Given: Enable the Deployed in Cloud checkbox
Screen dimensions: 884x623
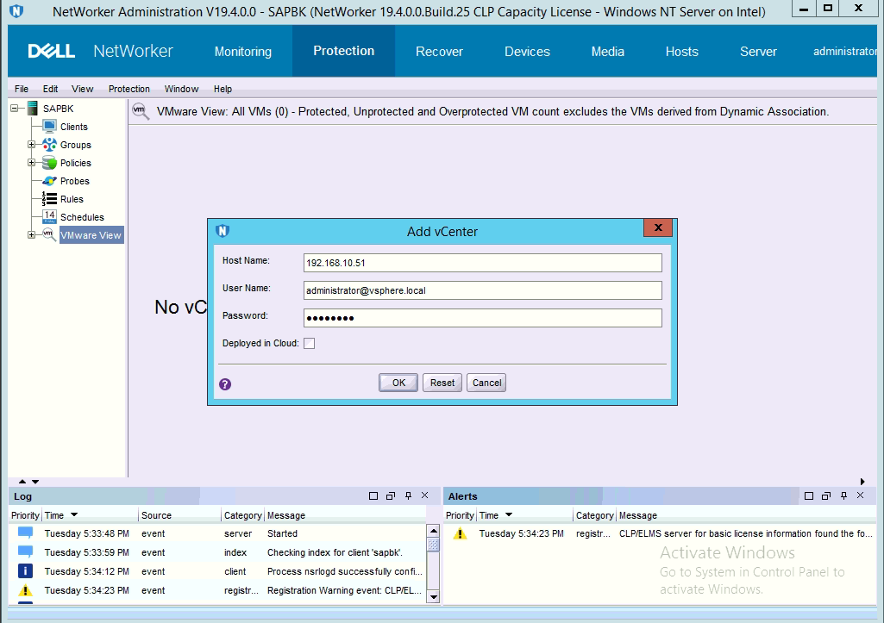Looking at the screenshot, I should pyautogui.click(x=310, y=344).
